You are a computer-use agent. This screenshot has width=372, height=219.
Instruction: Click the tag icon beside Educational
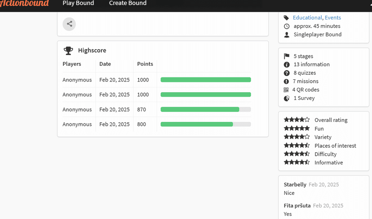click(287, 18)
